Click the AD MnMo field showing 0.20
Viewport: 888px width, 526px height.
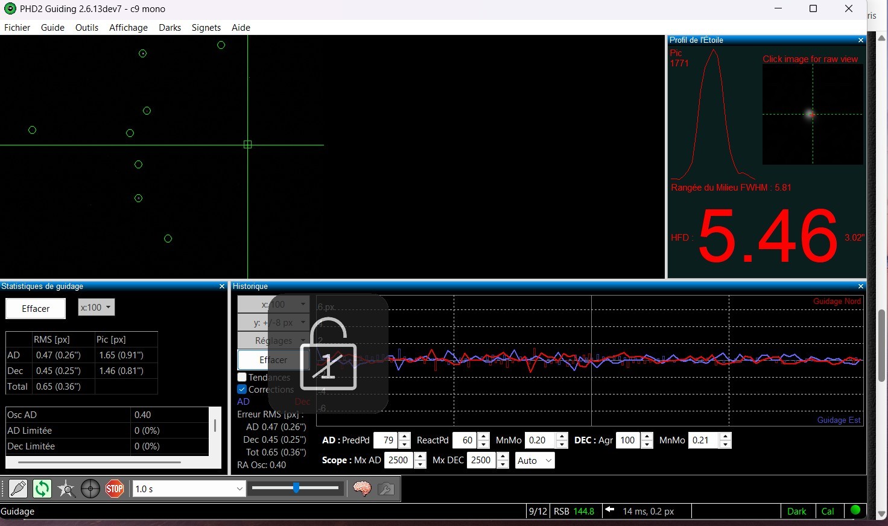(541, 440)
